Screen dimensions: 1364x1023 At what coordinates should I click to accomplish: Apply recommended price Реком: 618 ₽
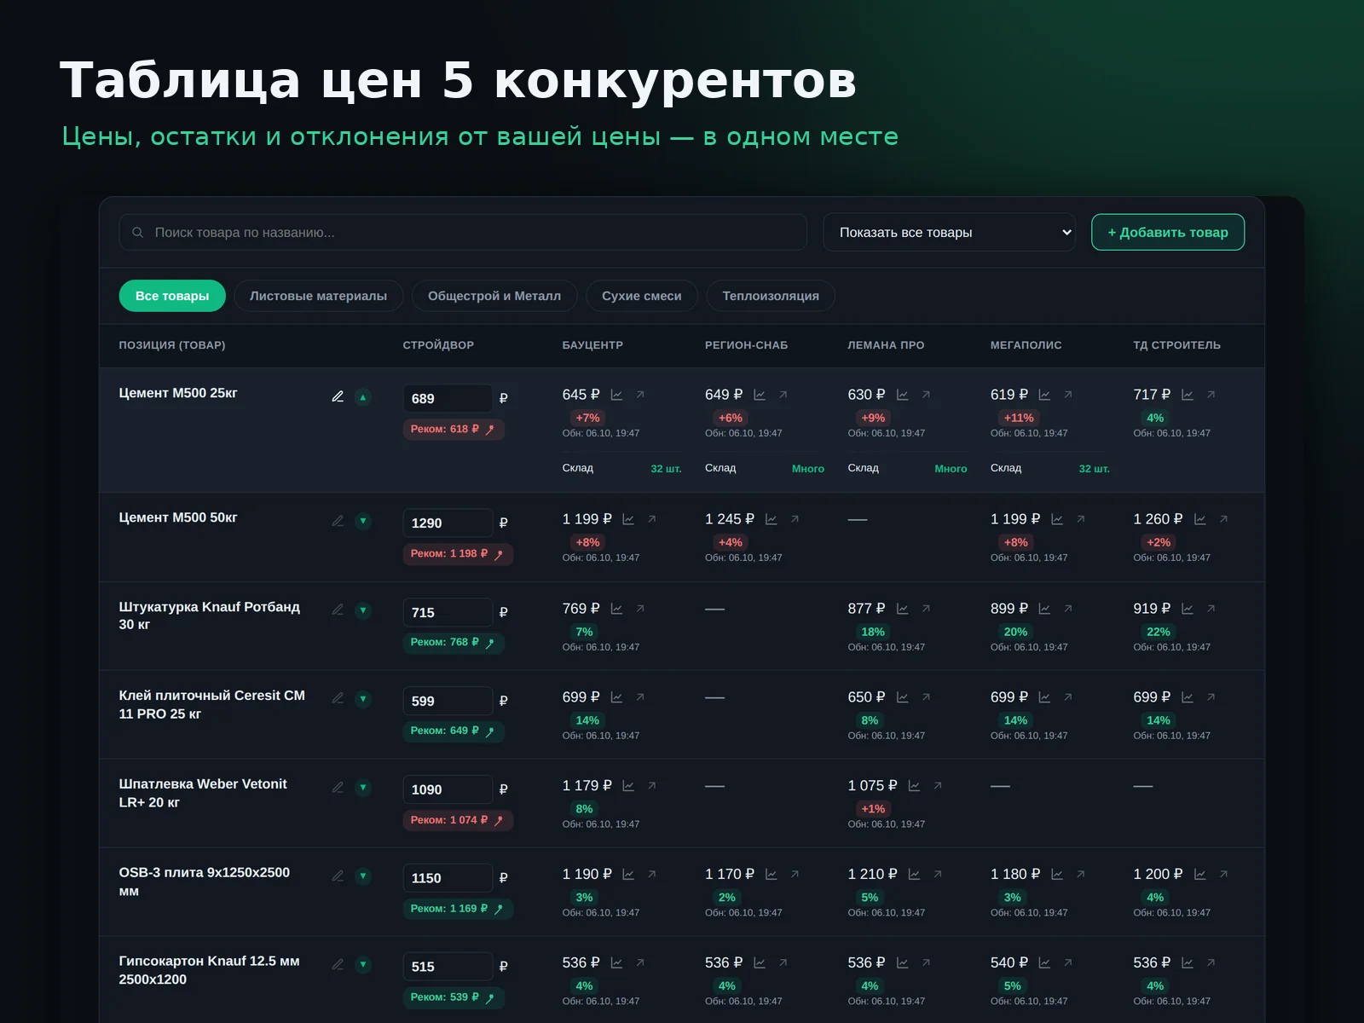pos(454,430)
